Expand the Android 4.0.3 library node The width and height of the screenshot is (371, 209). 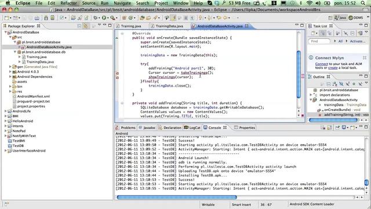pyautogui.click(x=10, y=71)
